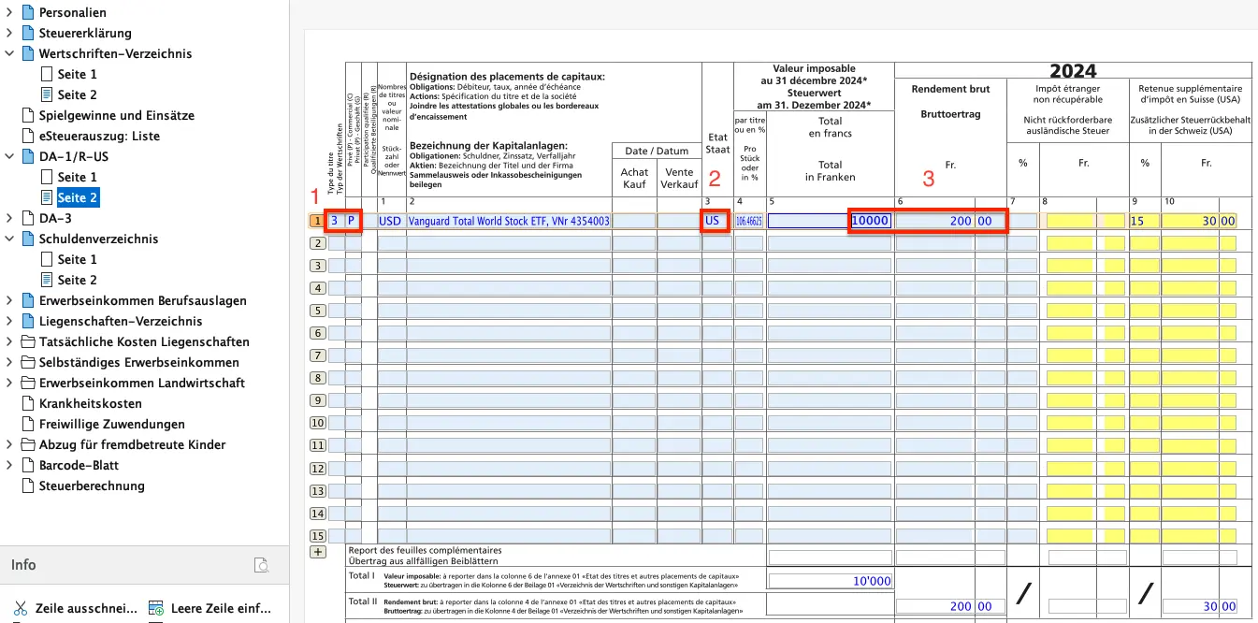The width and height of the screenshot is (1258, 623).
Task: Click the folder icon next to Krankheitskosten
Action: point(27,403)
